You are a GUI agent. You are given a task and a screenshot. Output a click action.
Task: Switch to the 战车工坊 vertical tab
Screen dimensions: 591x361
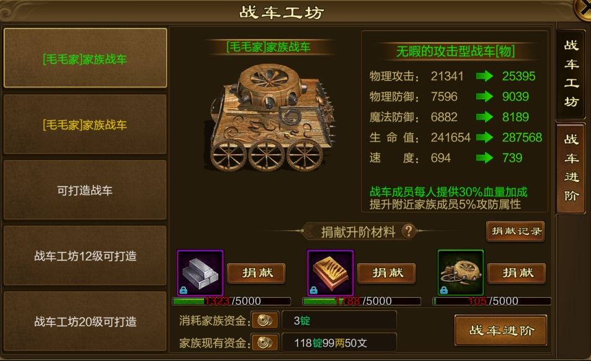pos(571,74)
